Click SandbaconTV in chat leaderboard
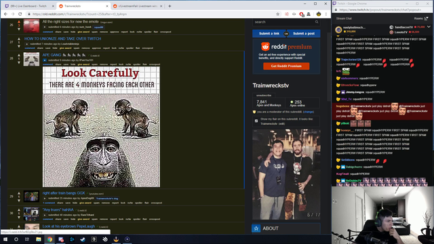 (x=403, y=27)
